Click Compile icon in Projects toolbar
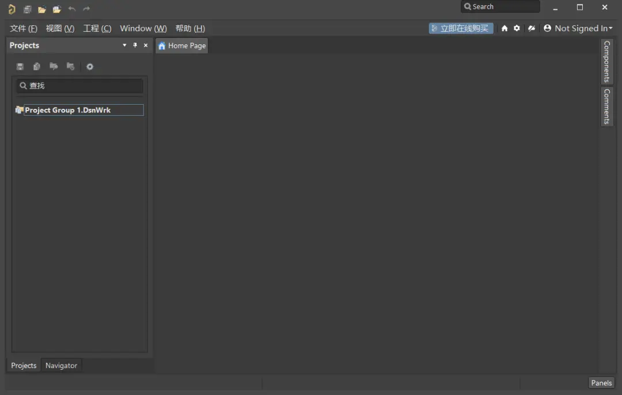Viewport: 622px width, 395px height. pos(36,67)
